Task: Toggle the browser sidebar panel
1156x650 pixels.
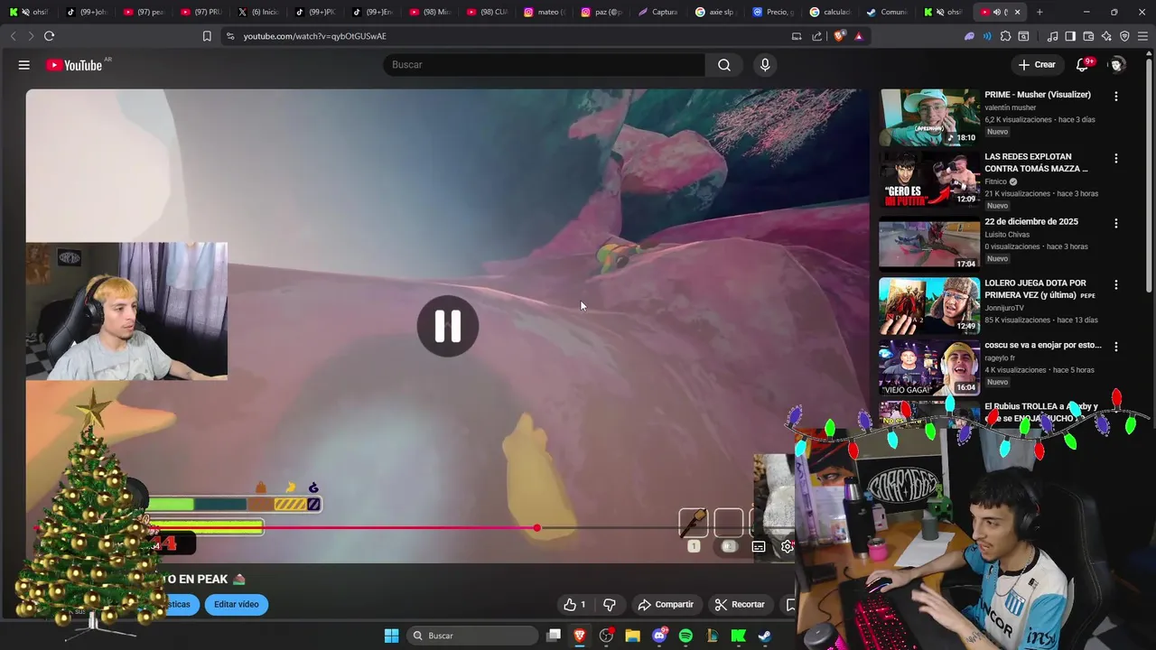Action: tap(1070, 36)
